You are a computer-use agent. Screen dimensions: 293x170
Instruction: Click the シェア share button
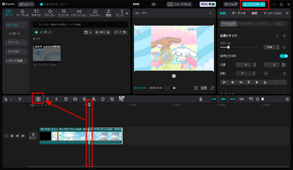(231, 4)
